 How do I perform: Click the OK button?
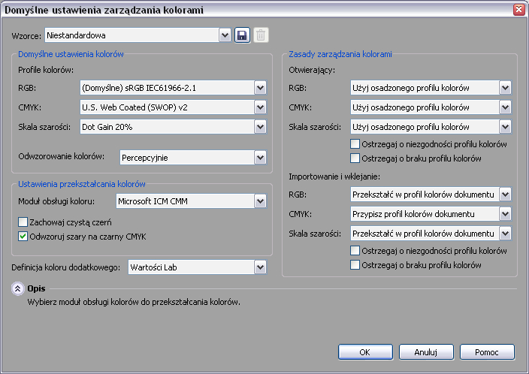tap(365, 351)
